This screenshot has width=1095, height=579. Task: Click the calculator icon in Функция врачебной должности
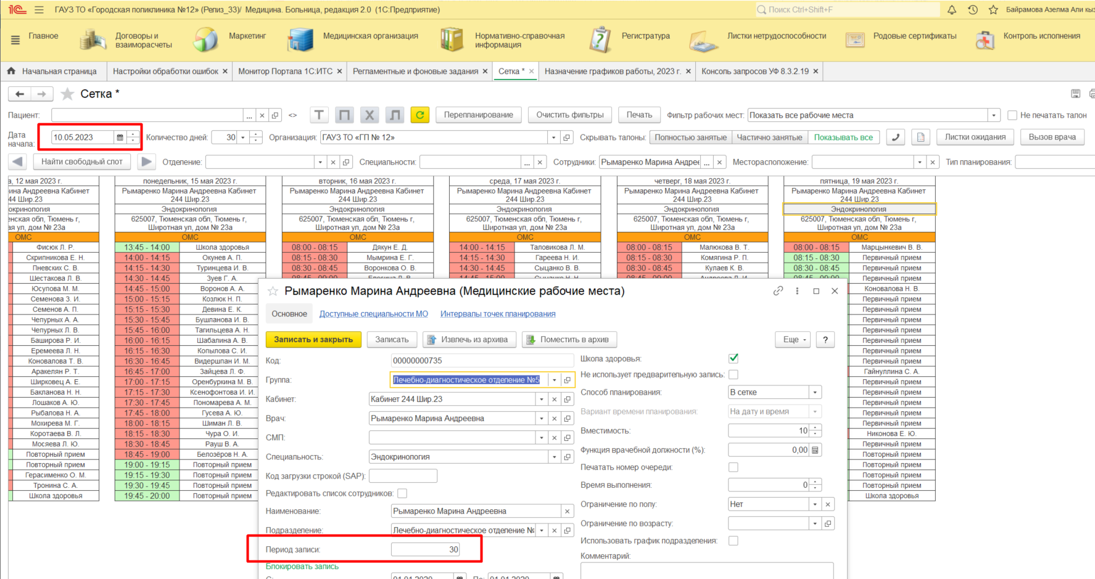(815, 450)
